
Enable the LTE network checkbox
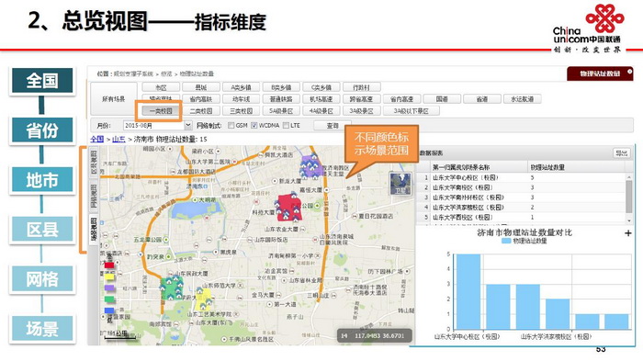[x=286, y=125]
